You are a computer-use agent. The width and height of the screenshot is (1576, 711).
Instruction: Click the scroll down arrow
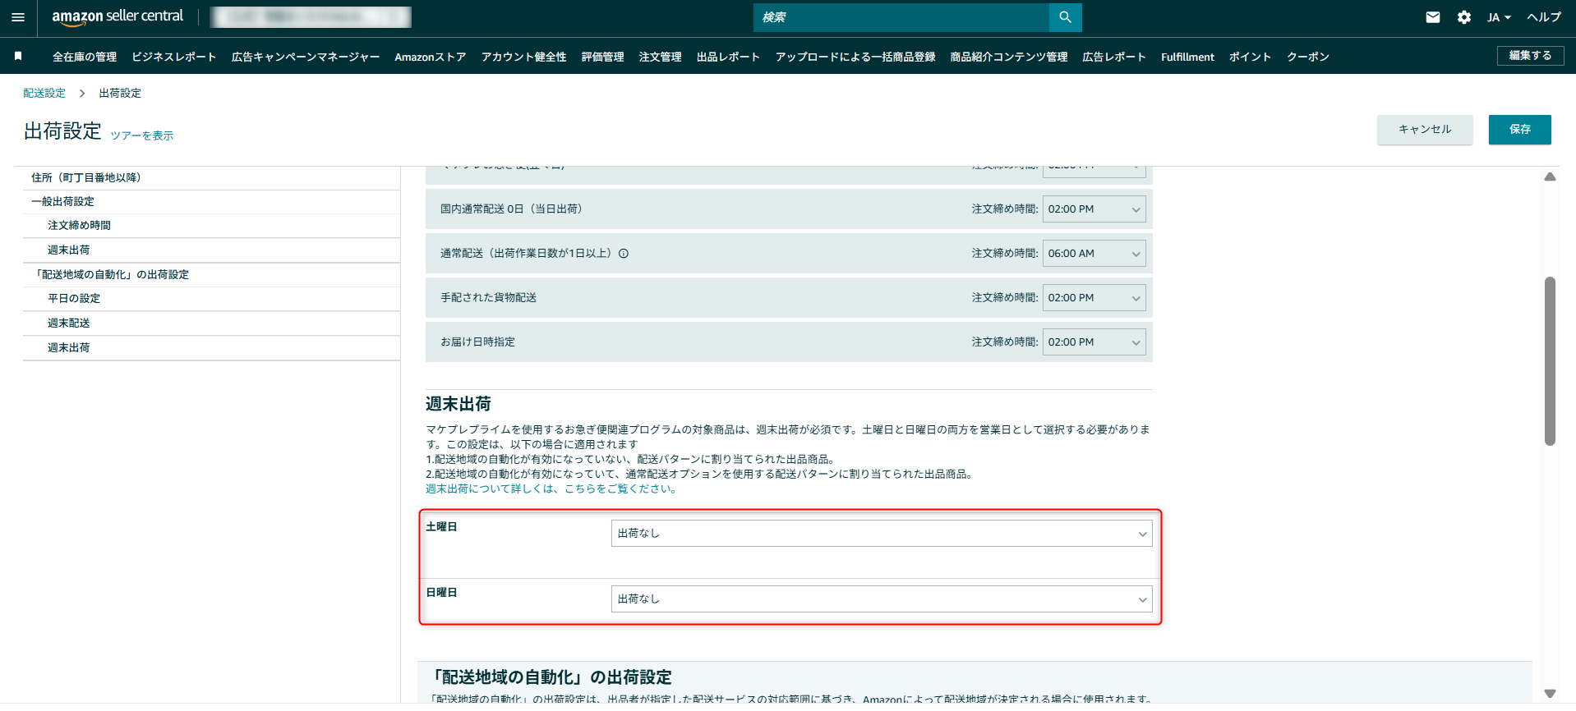tap(1549, 694)
